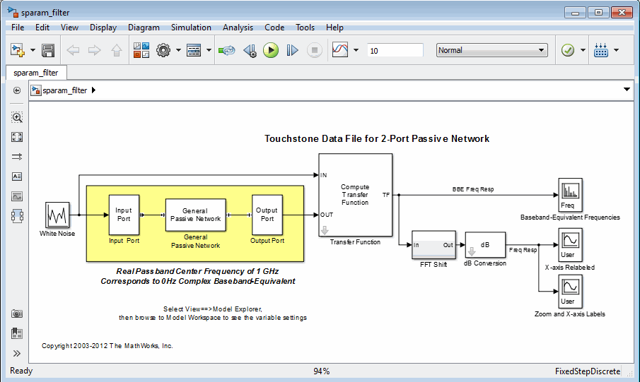Click the Build Model toolbar icon

coord(601,50)
